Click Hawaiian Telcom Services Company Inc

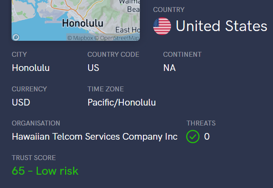(x=94, y=137)
